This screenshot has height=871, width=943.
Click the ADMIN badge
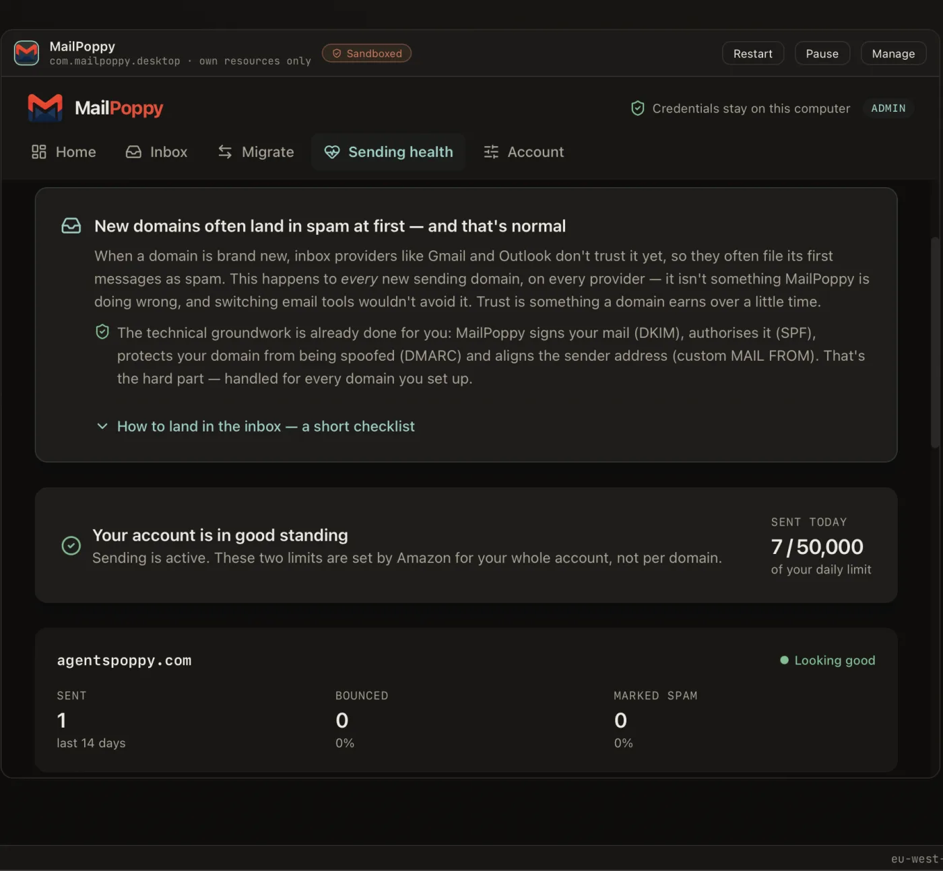pos(888,108)
